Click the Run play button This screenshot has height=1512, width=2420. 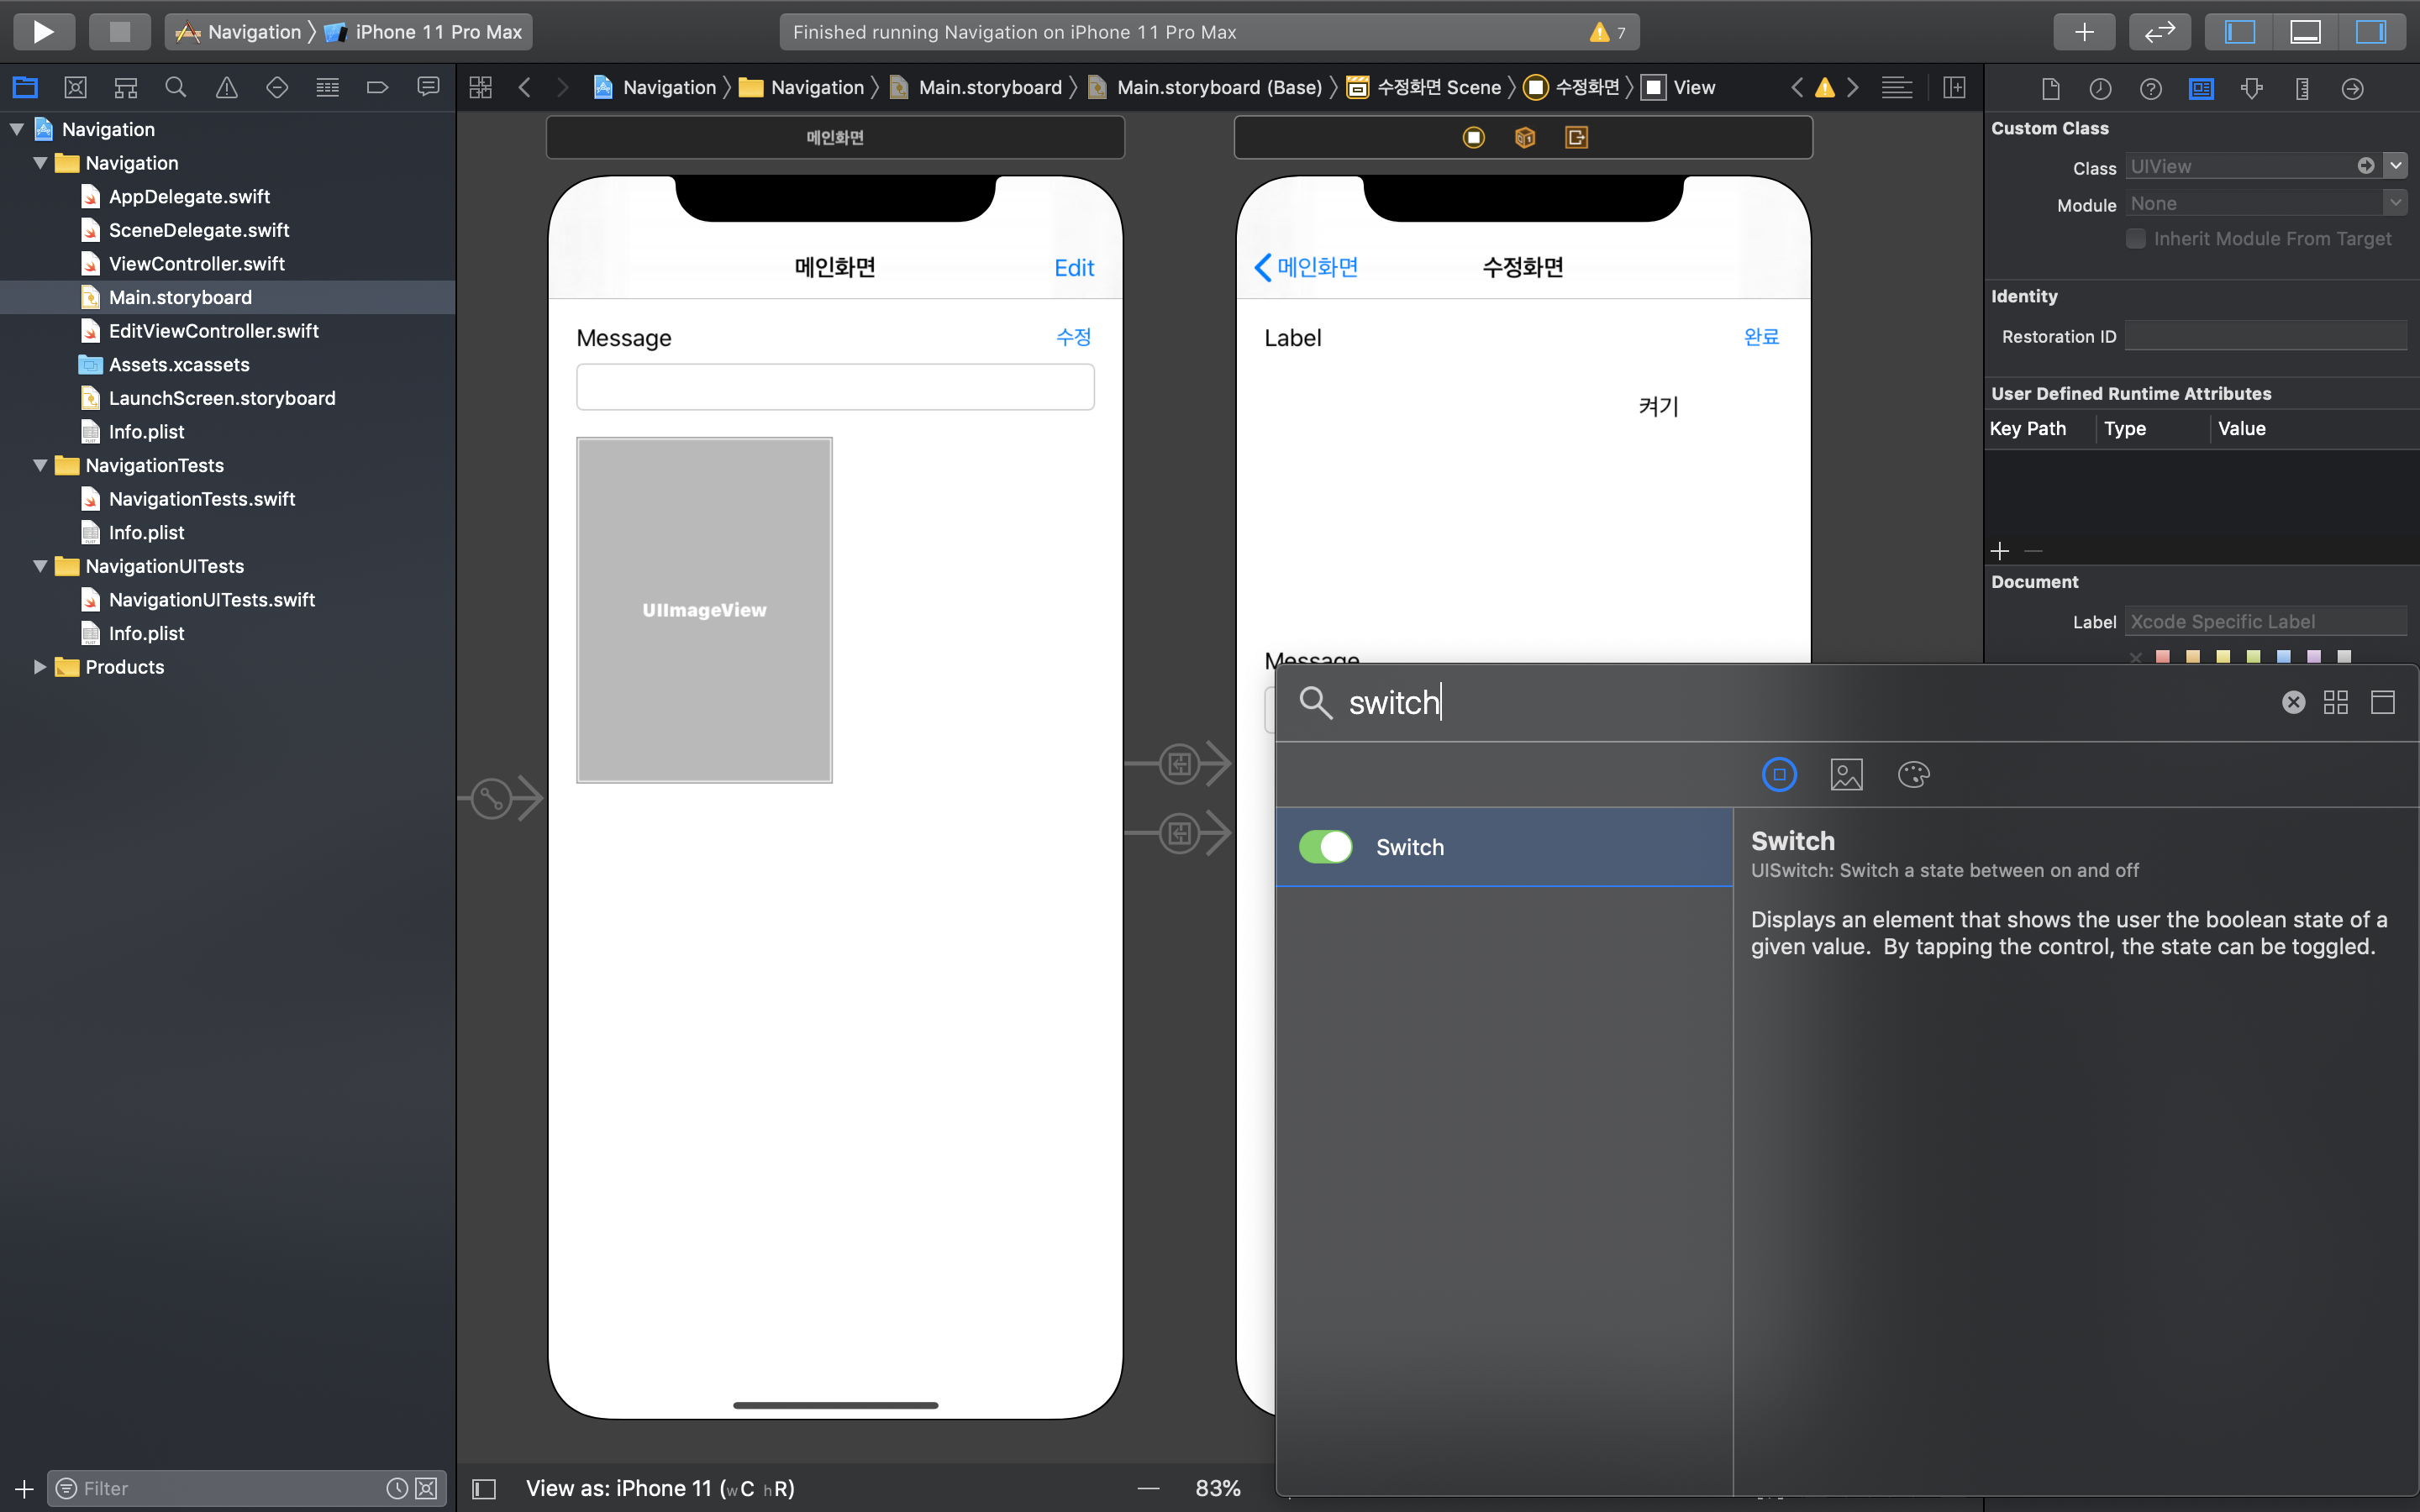tap(43, 31)
